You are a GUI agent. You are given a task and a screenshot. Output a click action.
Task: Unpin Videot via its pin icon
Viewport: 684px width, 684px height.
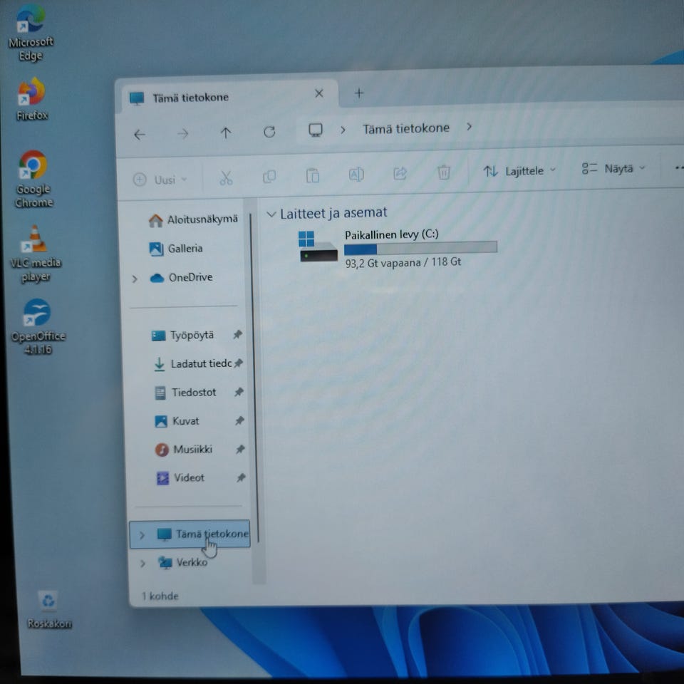241,477
